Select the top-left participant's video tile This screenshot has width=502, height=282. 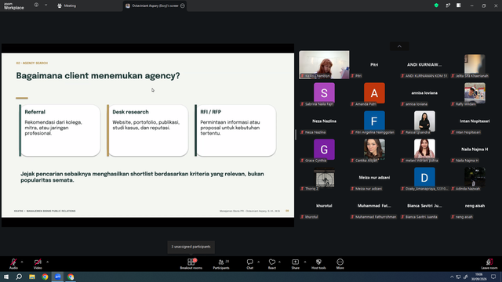pyautogui.click(x=324, y=64)
